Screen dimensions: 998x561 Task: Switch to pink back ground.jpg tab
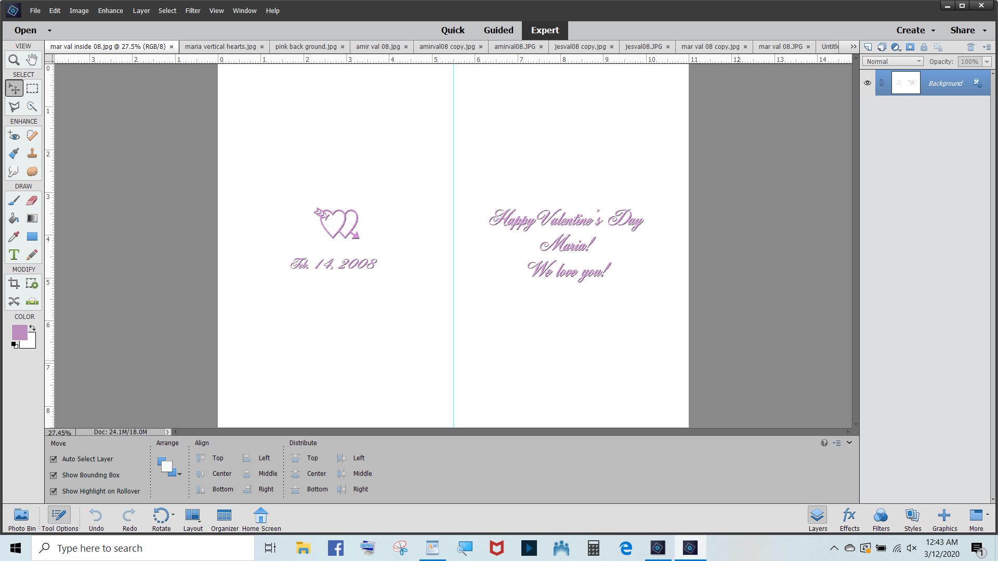[x=306, y=46]
